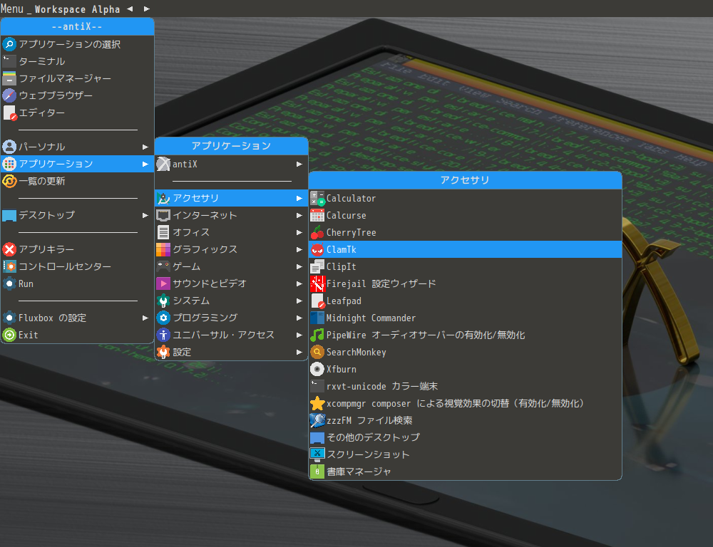Viewport: 713px width, 547px height.
Task: Click the Xfburn disc icon
Action: [x=317, y=370]
